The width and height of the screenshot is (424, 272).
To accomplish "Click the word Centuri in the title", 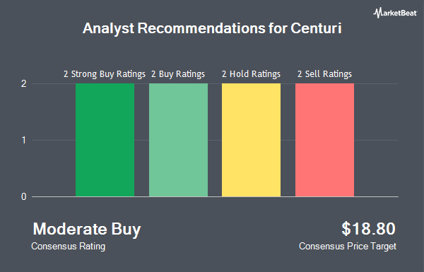I will click(x=316, y=28).
